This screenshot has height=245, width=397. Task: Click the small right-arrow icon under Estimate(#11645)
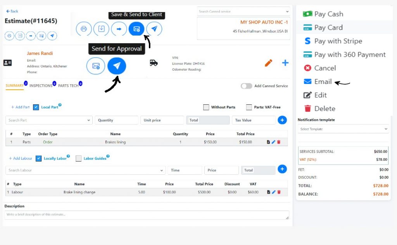[x=31, y=36]
